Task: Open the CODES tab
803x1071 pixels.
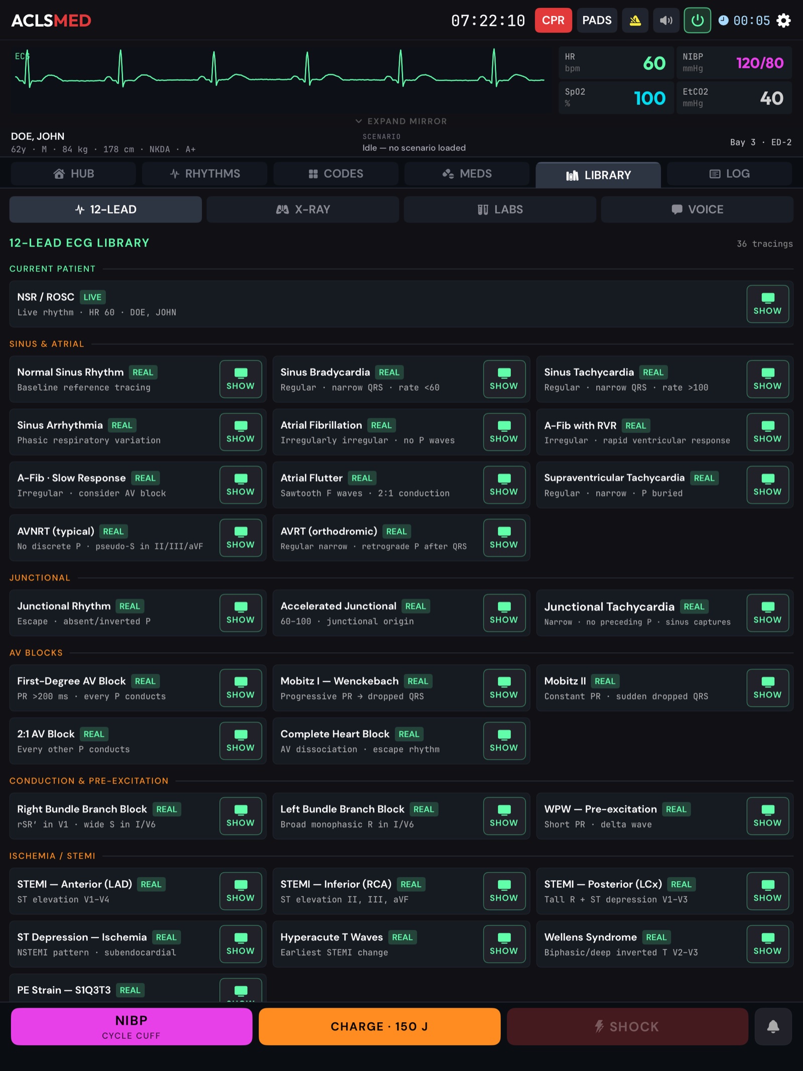Action: coord(336,174)
